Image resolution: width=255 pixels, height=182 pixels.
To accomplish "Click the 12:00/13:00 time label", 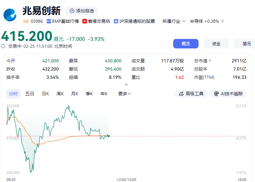I will coord(126,180).
